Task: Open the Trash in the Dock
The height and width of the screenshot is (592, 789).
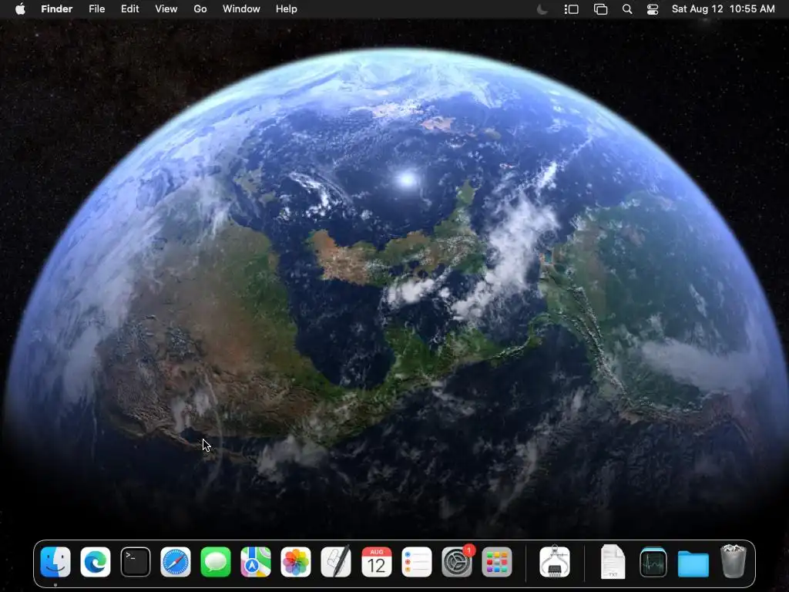Action: [734, 561]
